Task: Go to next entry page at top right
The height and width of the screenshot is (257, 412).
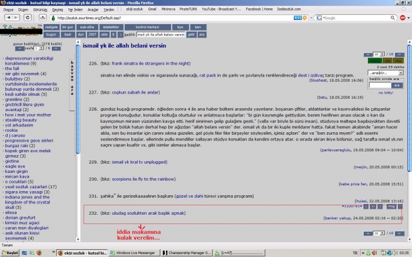Action: point(400,54)
